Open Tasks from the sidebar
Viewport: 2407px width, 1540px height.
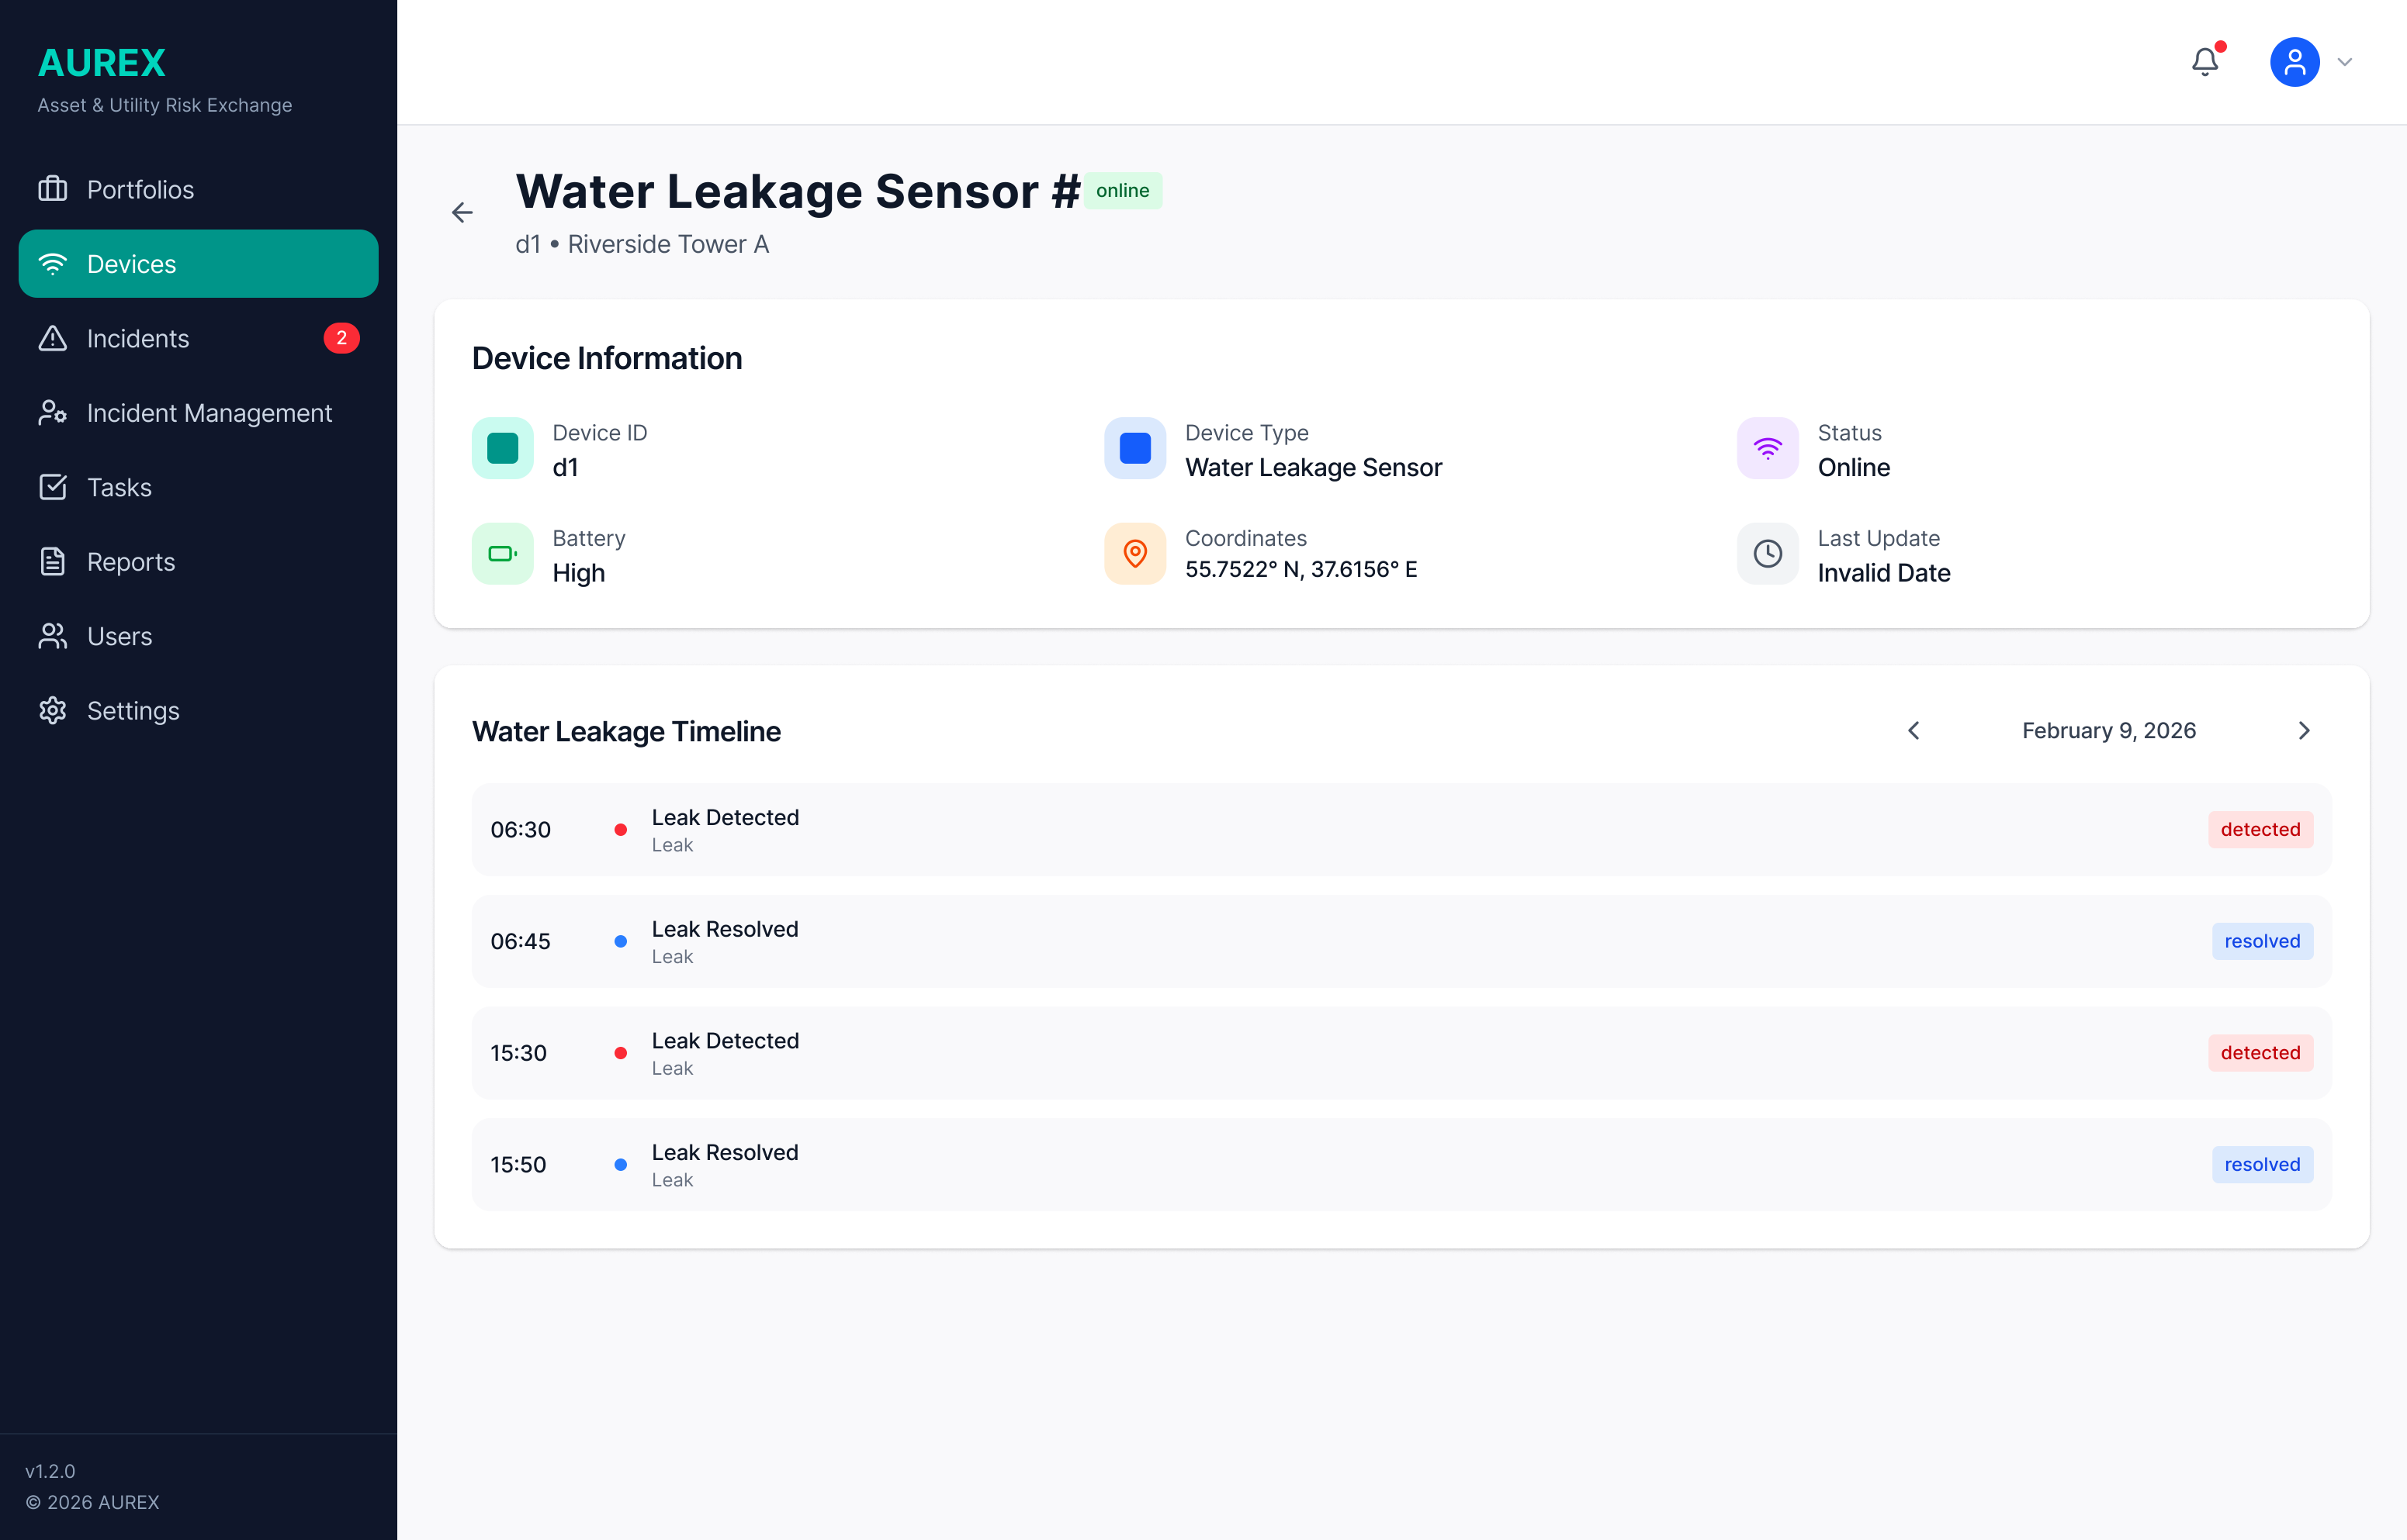click(x=118, y=487)
